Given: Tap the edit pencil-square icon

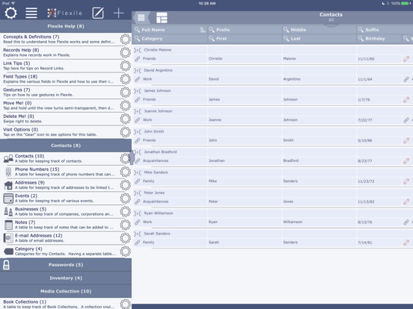Looking at the screenshot, I should tap(98, 13).
